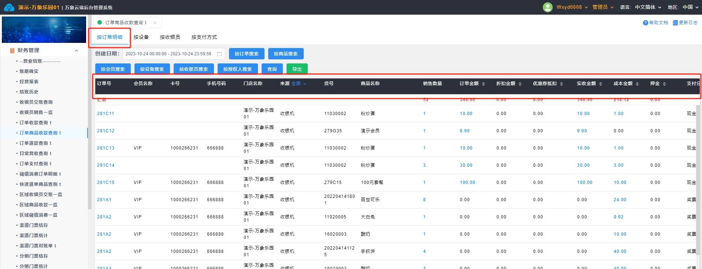The image size is (702, 269).
Task: Open 账期做实 in sidebar
Action: [29, 71]
